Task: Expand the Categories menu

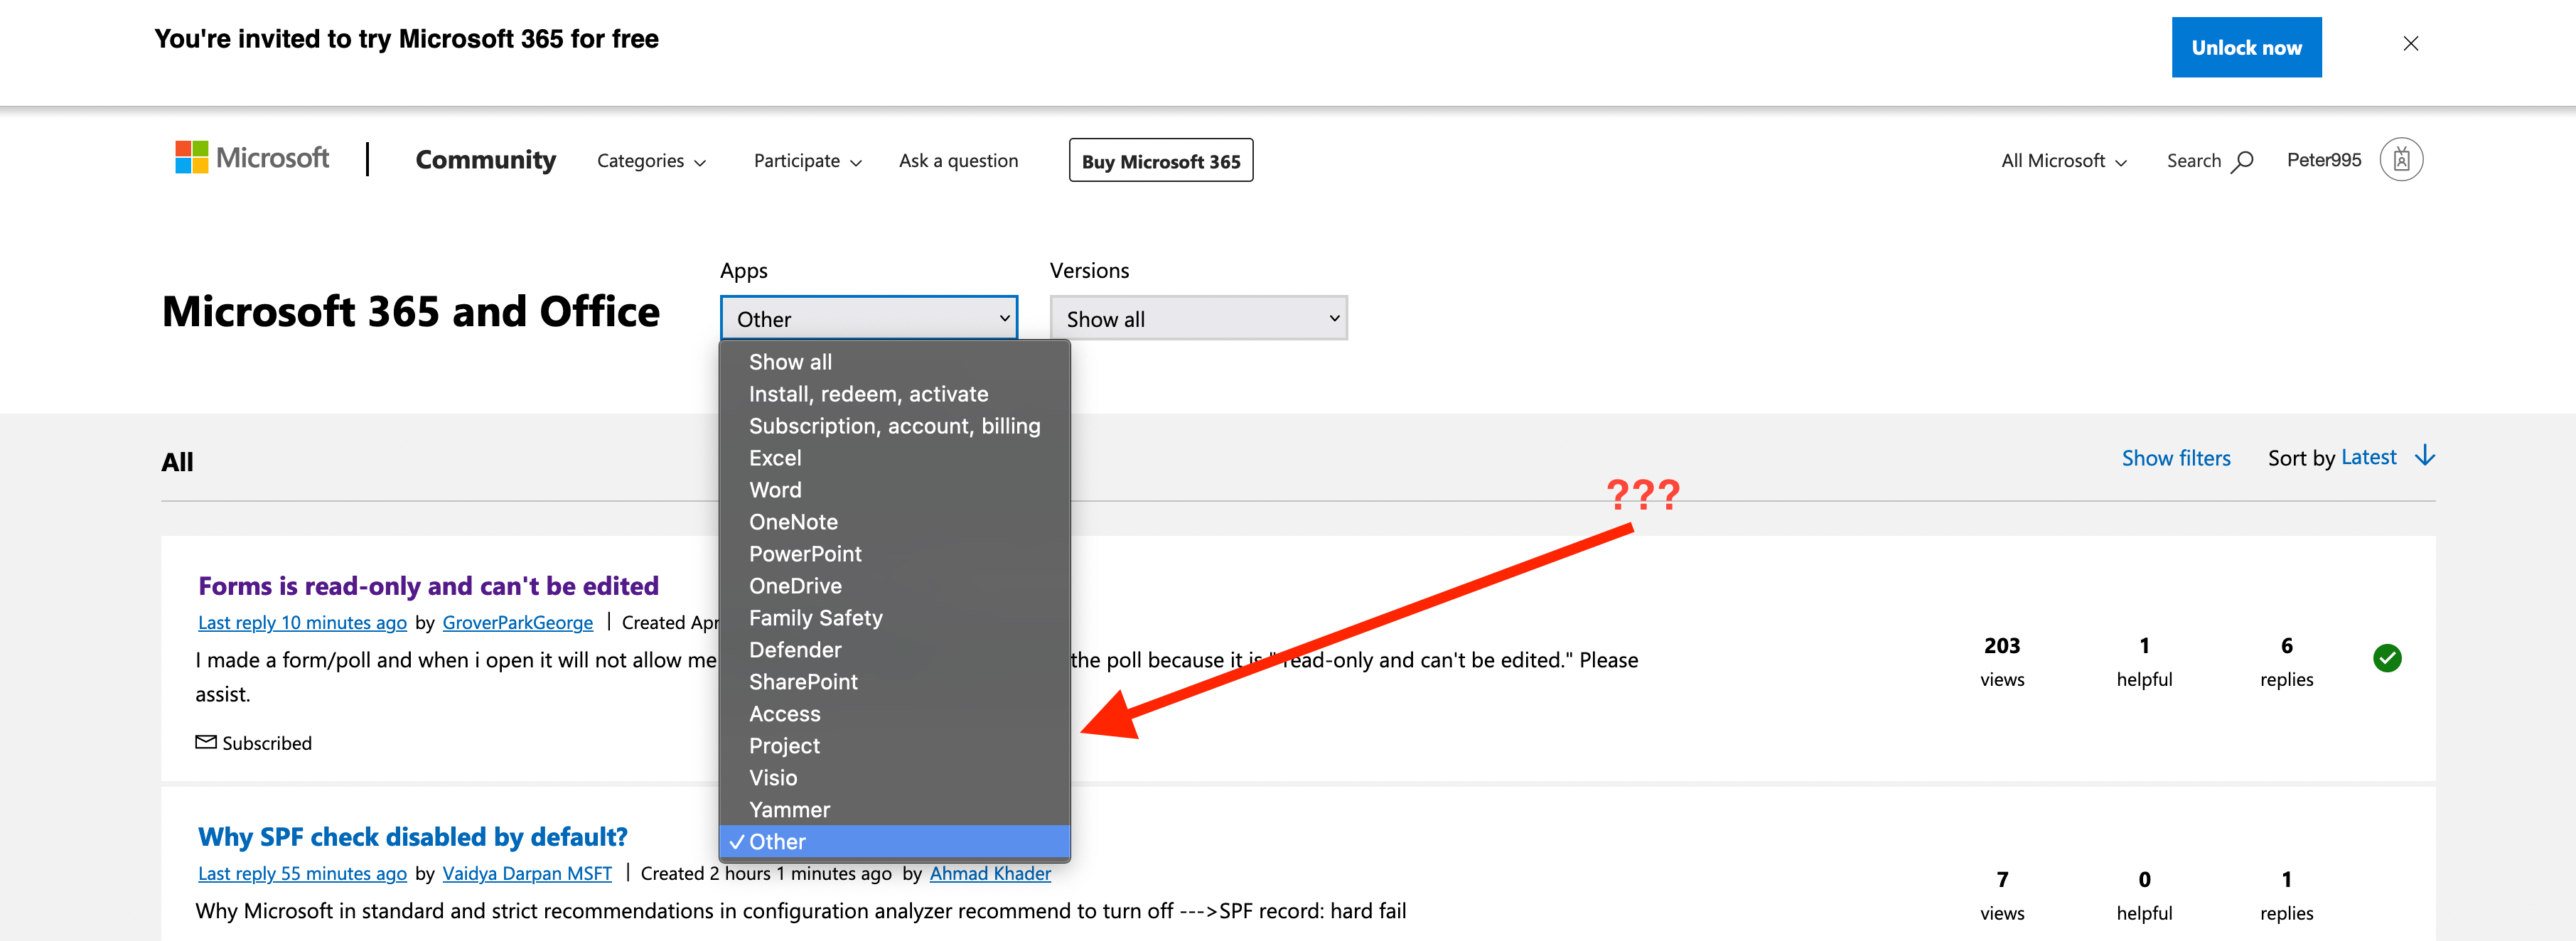Action: (651, 161)
